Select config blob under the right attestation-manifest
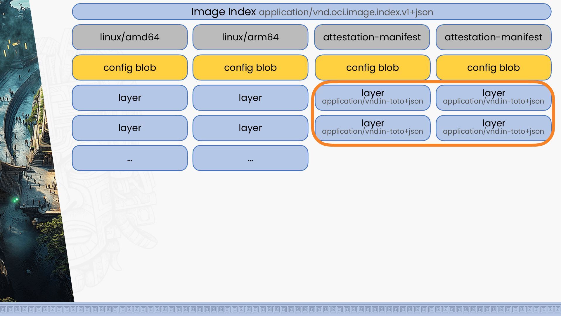Screen dimensions: 561x316 pos(494,68)
